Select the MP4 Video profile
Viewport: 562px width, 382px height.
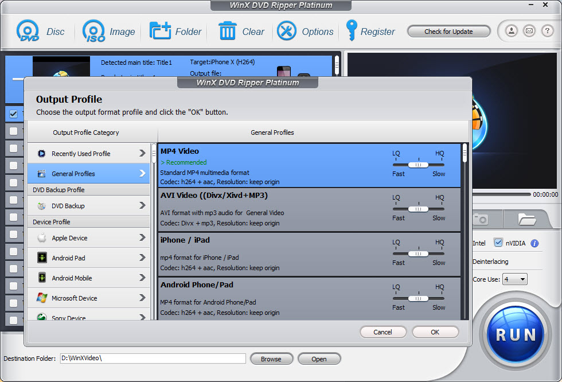pyautogui.click(x=309, y=166)
